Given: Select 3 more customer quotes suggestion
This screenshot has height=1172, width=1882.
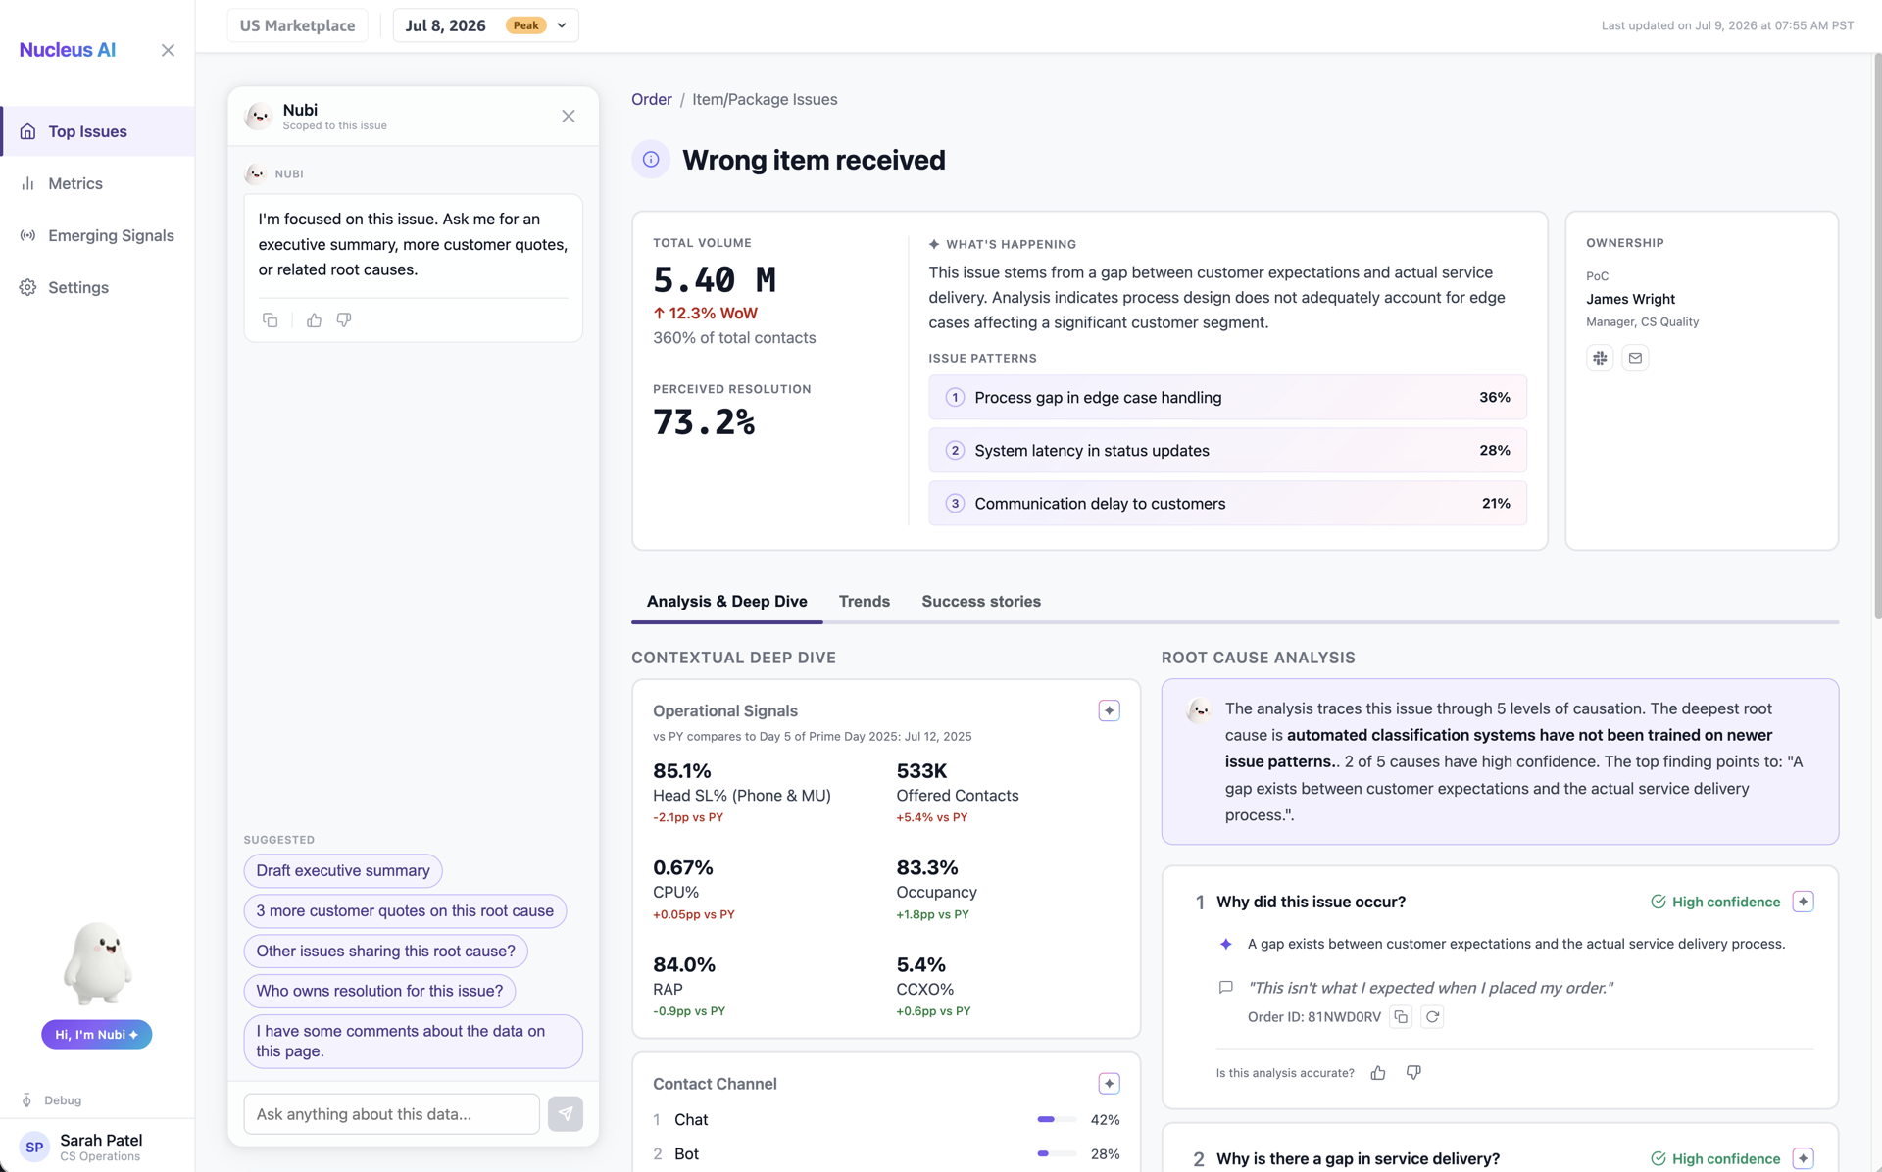Looking at the screenshot, I should [x=405, y=910].
